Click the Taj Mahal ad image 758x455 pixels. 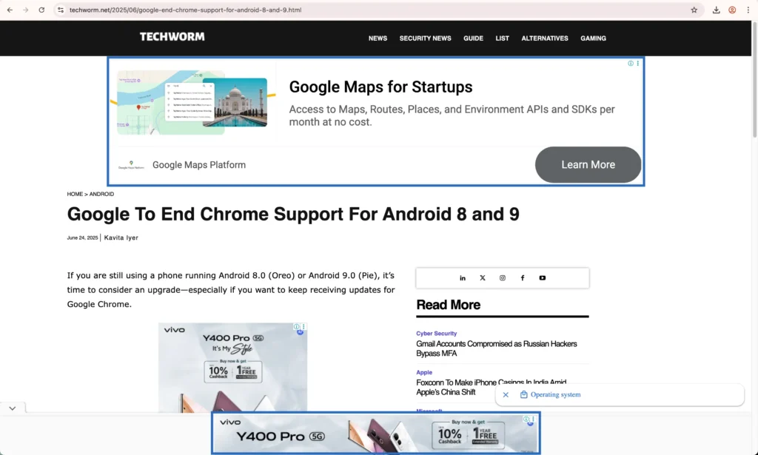235,102
